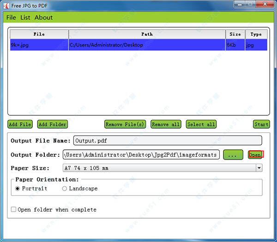The height and width of the screenshot is (242, 277).
Task: Expand the Paper Size dropdown arrow
Action: coord(259,168)
